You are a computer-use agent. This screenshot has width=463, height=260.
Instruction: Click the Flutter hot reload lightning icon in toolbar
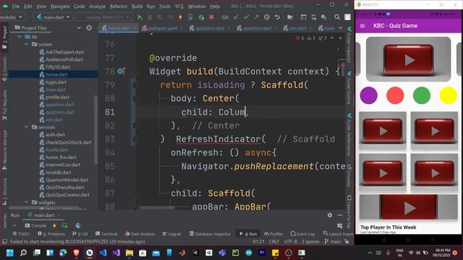tap(180, 17)
